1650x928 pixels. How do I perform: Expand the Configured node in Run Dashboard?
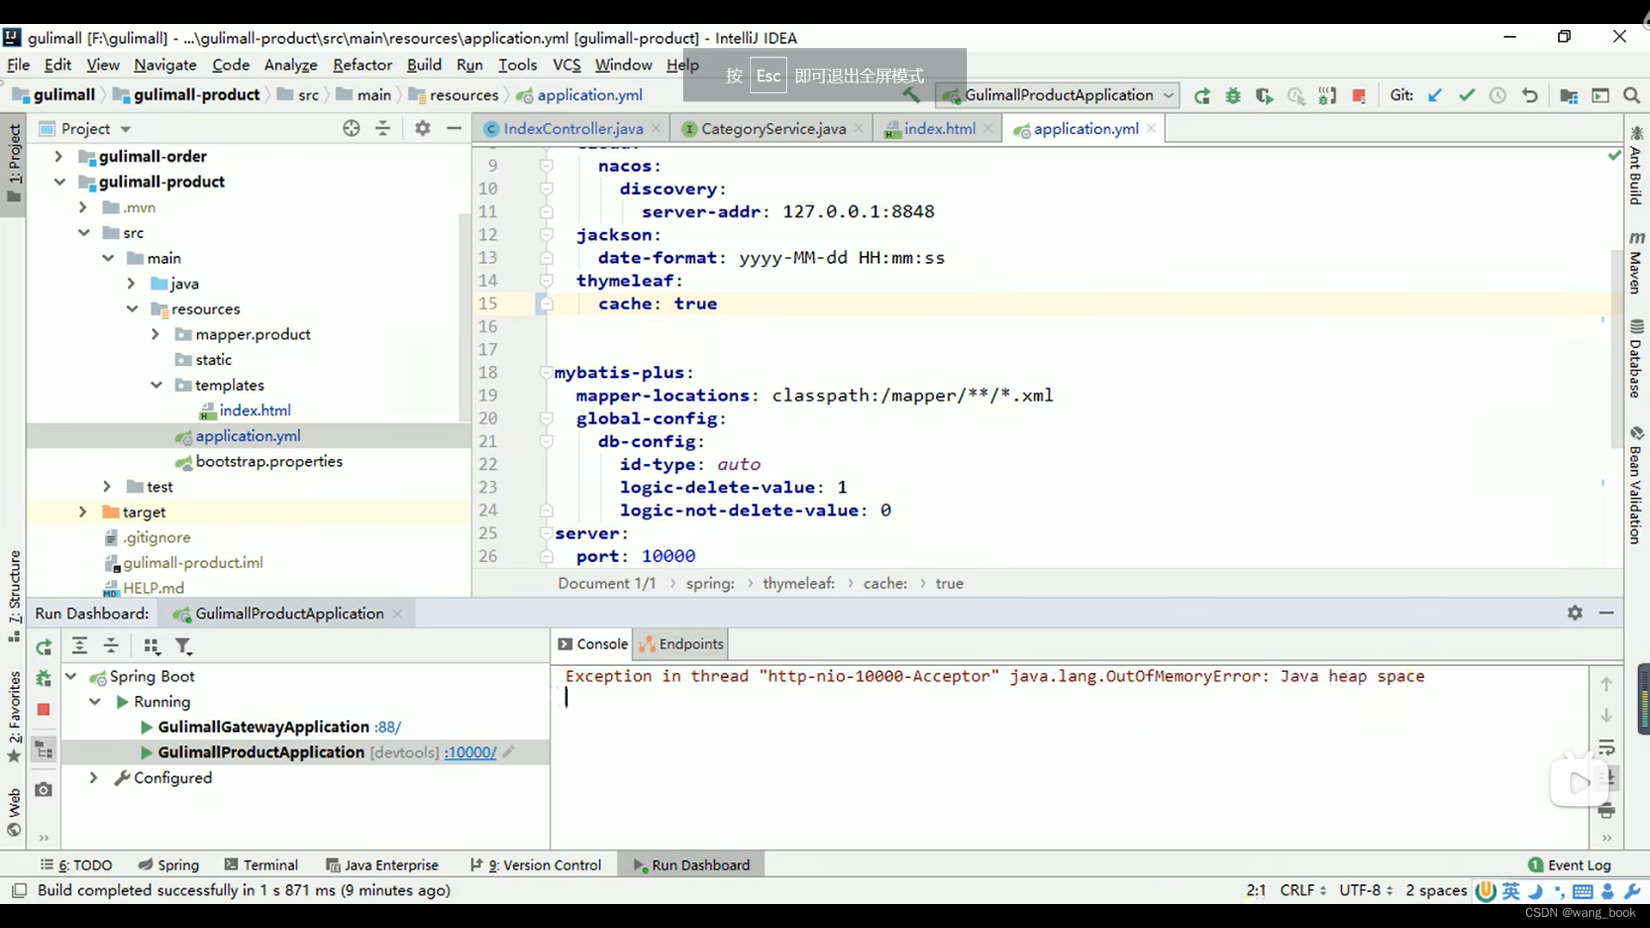click(x=94, y=778)
